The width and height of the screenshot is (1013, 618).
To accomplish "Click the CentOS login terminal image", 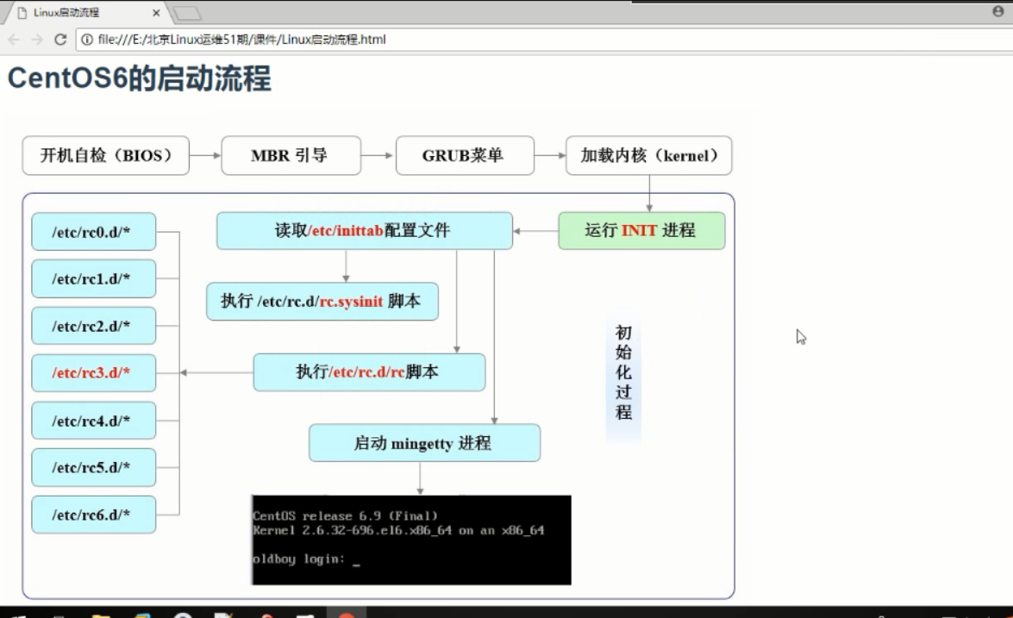I will point(411,540).
